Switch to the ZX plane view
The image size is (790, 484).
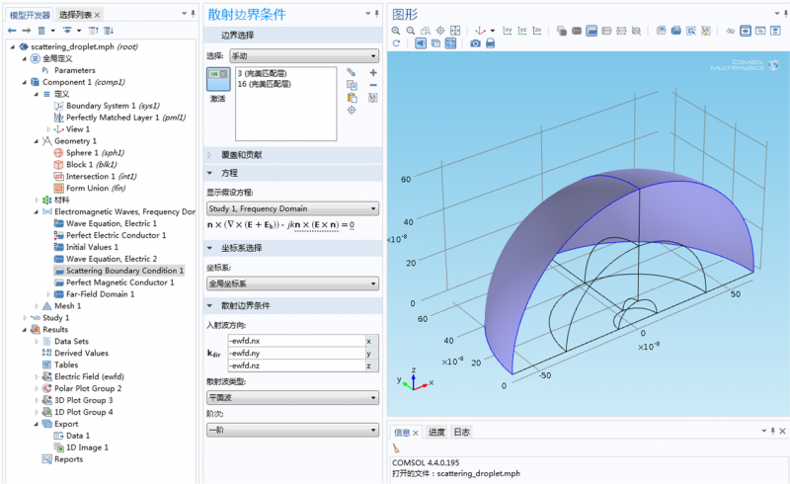pos(537,31)
